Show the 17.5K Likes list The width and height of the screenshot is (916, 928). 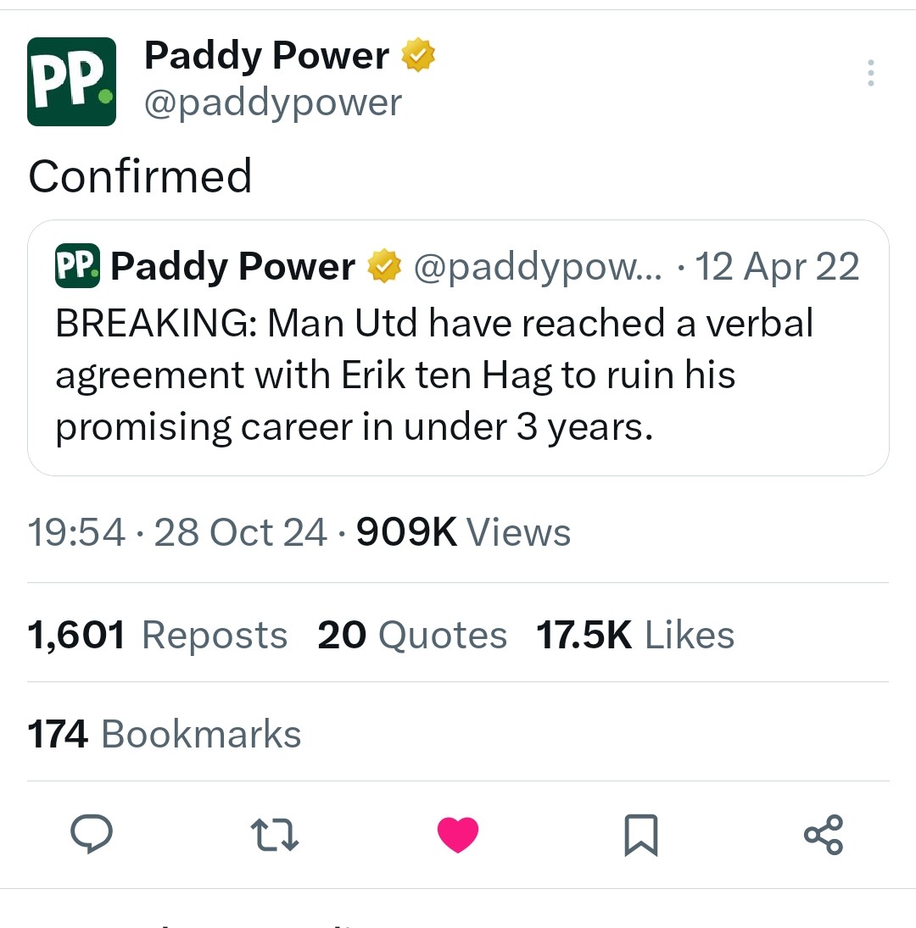coord(634,635)
